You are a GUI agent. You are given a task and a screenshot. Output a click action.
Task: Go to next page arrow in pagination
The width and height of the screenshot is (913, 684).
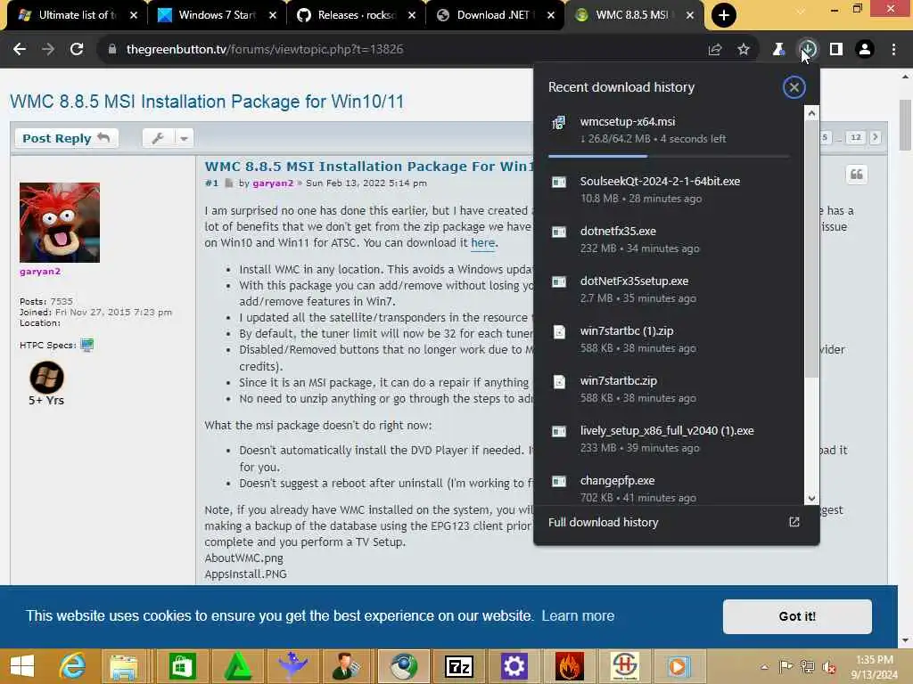pyautogui.click(x=875, y=138)
